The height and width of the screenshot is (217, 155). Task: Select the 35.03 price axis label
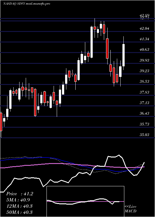tap(144, 135)
